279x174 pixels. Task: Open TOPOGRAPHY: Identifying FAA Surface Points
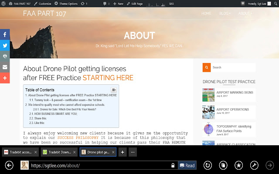click(234, 129)
